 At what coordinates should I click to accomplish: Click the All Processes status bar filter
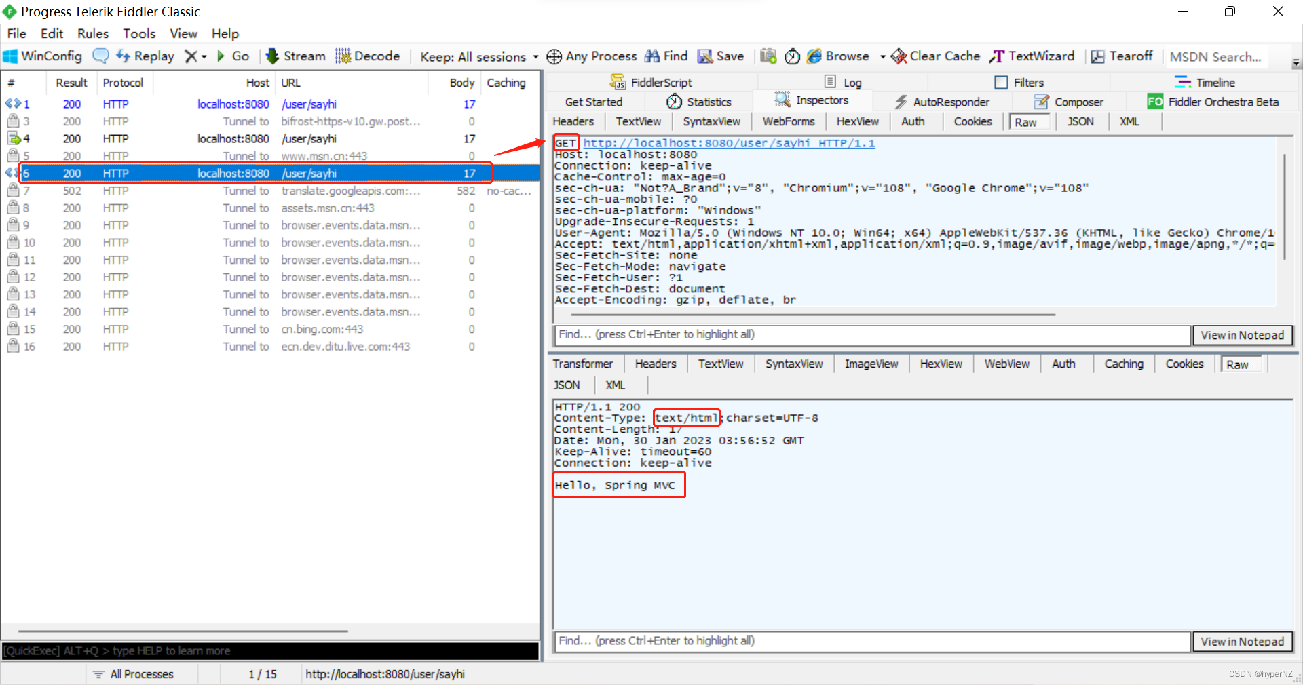tap(134, 674)
